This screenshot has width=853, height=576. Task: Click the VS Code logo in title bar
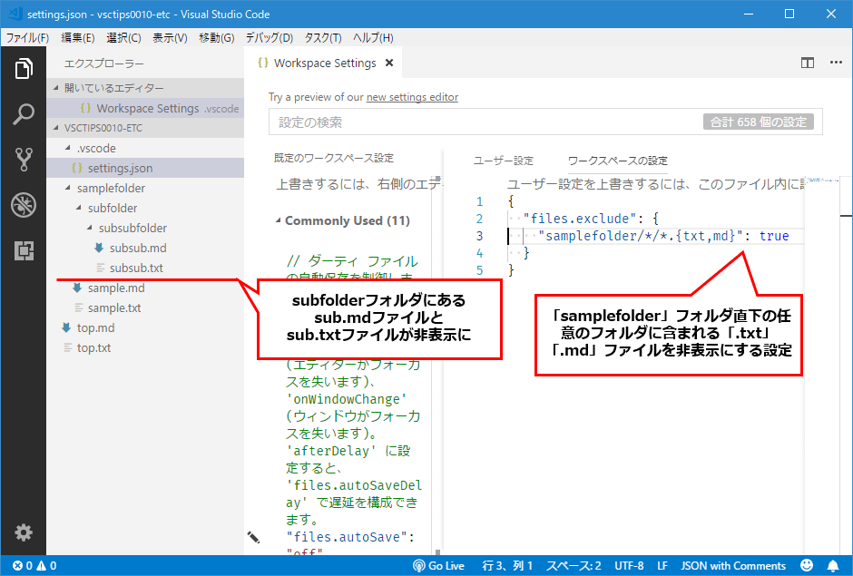point(15,14)
